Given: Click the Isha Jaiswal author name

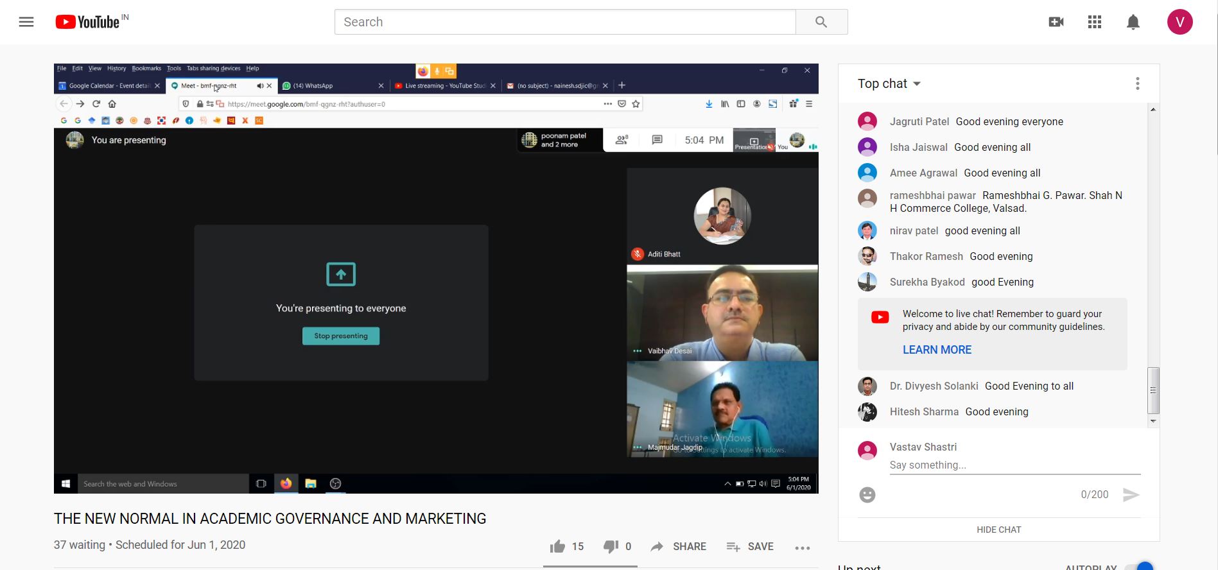Looking at the screenshot, I should [x=918, y=147].
